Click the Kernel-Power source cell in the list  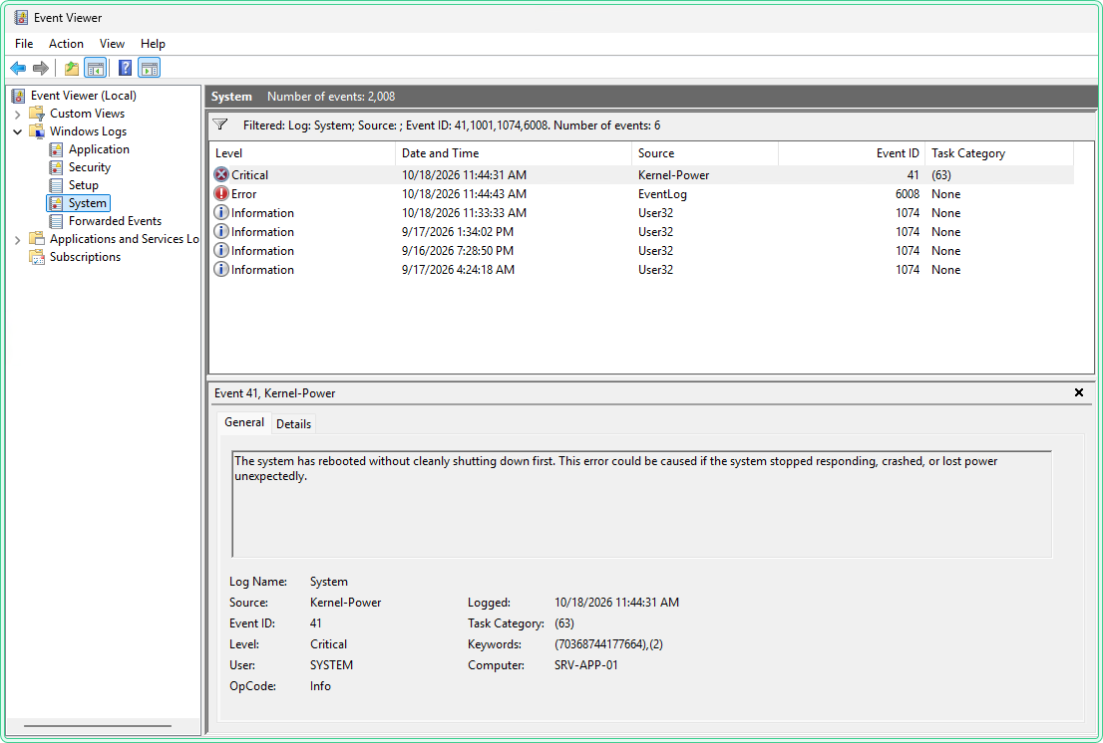[x=673, y=175]
